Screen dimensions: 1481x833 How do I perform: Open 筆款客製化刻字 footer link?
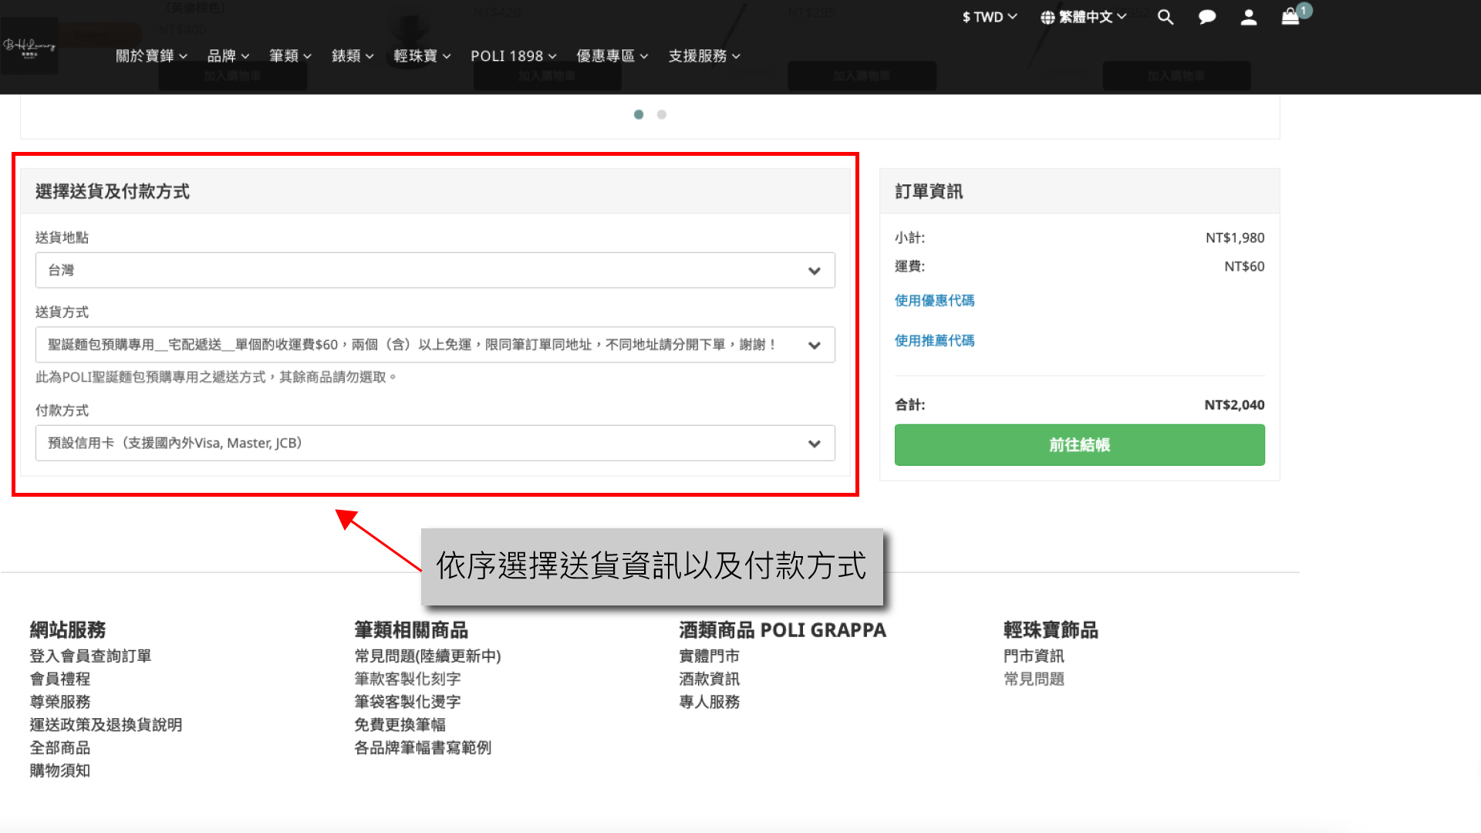(x=407, y=680)
